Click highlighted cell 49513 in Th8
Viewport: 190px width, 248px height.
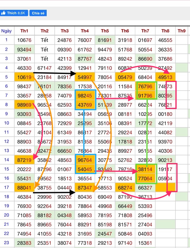(165, 78)
